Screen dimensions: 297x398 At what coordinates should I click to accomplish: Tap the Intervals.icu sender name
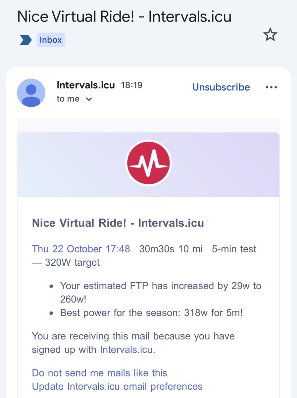86,85
